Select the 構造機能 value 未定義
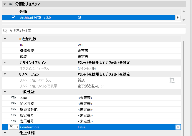The image size is (192, 136). (83, 51)
